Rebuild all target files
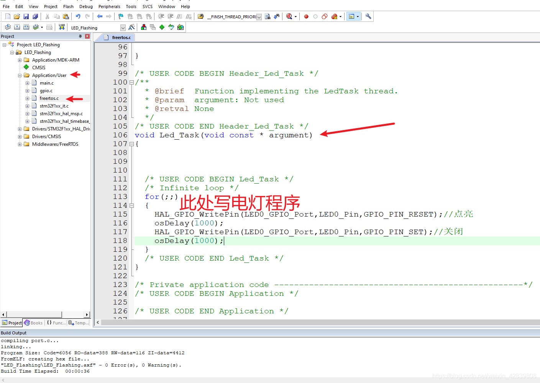540x383 pixels. (26, 27)
